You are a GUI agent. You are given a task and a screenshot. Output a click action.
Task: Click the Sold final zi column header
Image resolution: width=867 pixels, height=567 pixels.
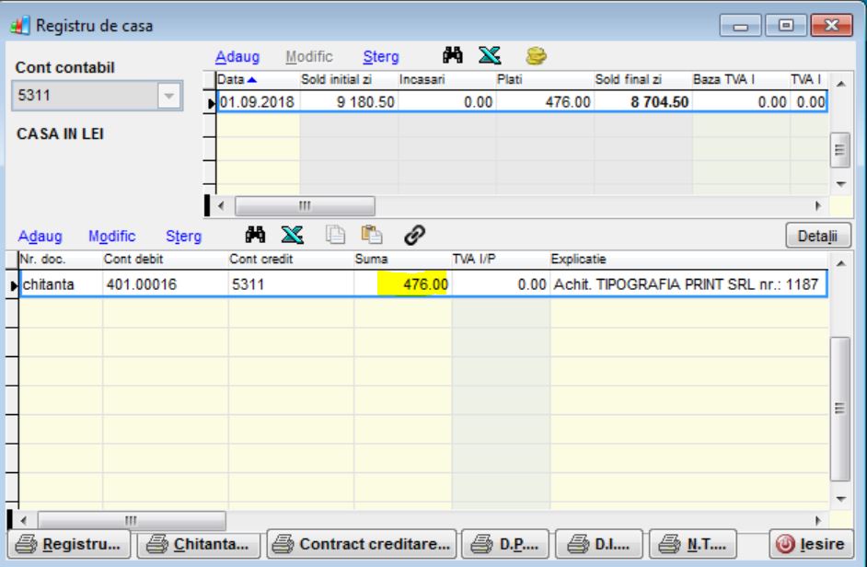click(x=642, y=80)
